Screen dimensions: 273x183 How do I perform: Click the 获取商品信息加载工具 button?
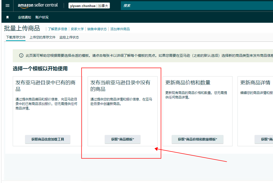coord(48,139)
